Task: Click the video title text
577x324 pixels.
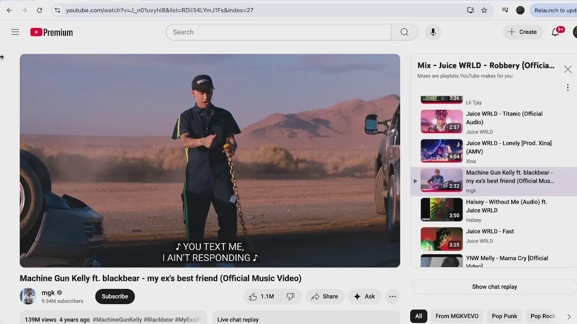Action: click(160, 278)
